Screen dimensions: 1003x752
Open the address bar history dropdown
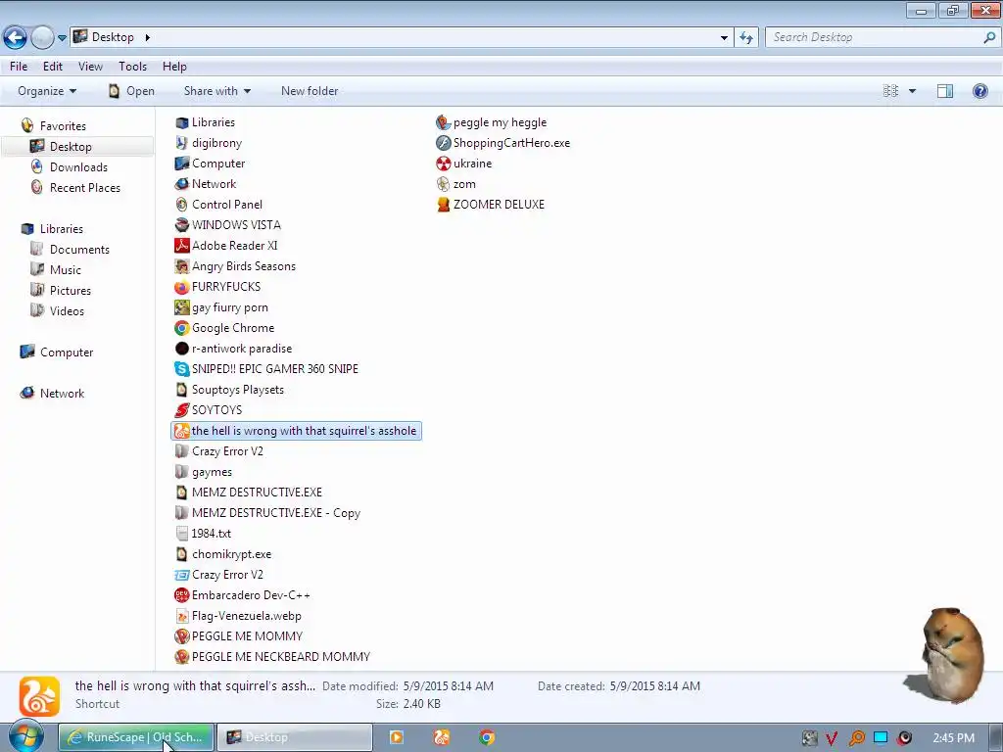tap(724, 38)
